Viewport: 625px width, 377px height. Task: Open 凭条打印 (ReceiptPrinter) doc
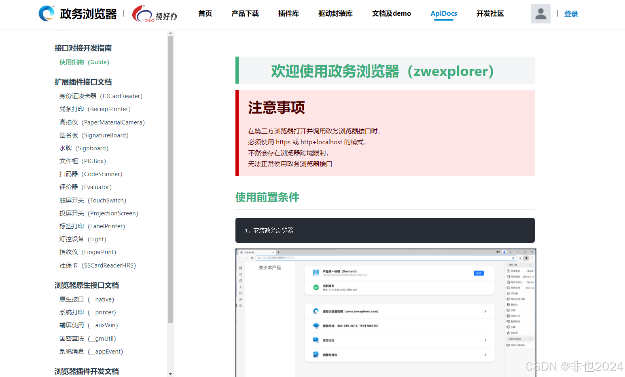tap(95, 109)
